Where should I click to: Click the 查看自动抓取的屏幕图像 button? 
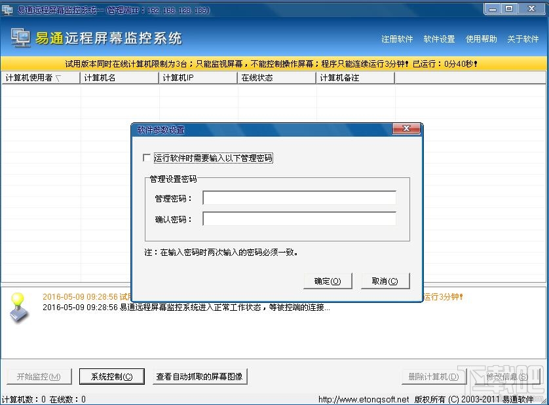[x=200, y=376]
